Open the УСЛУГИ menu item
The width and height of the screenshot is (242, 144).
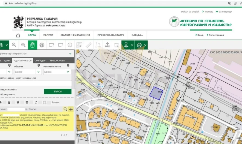tap(48, 35)
